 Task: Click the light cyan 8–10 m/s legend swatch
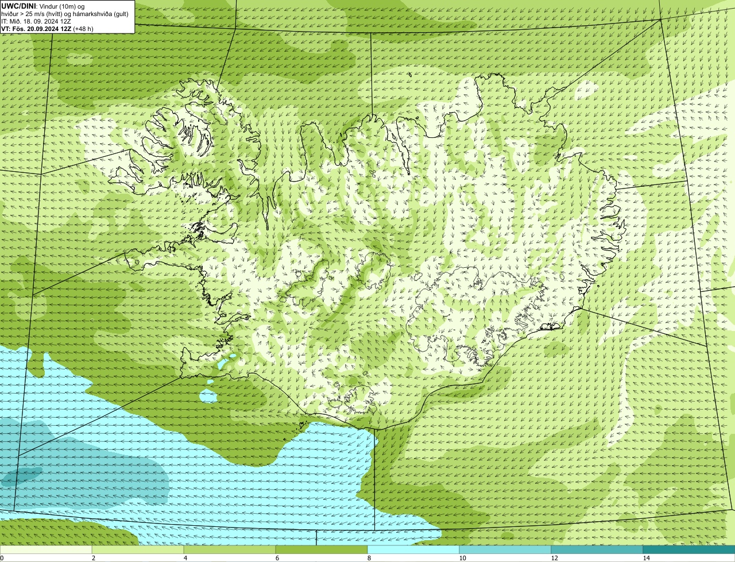[x=413, y=549]
